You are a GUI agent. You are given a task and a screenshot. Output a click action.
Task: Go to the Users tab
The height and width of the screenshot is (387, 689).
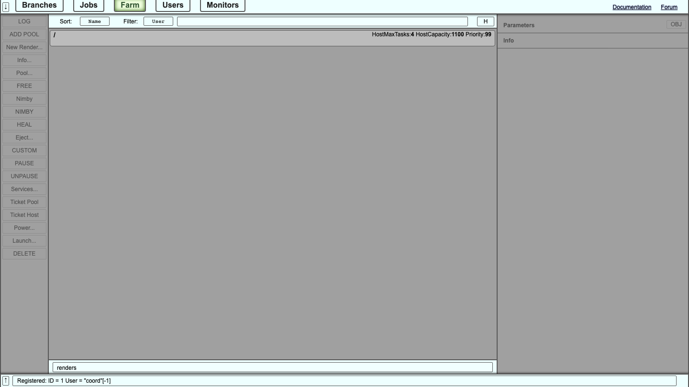point(173,5)
